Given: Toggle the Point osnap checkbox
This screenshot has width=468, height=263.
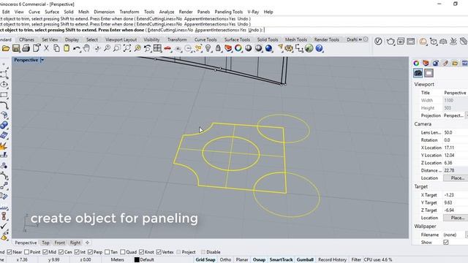Looking at the screenshot, I should [x=26, y=252].
